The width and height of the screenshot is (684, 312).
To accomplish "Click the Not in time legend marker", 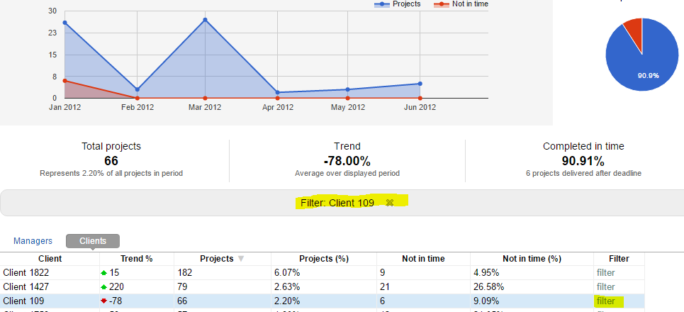I will (x=440, y=4).
